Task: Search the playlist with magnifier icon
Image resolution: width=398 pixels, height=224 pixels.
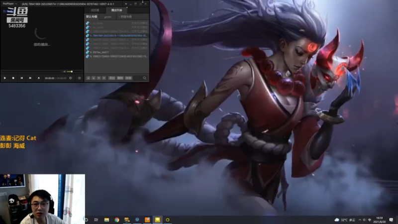Action: coord(145,78)
